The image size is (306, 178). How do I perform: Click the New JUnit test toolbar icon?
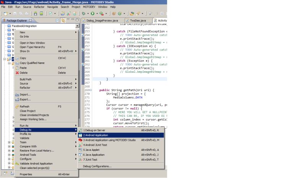point(69,14)
